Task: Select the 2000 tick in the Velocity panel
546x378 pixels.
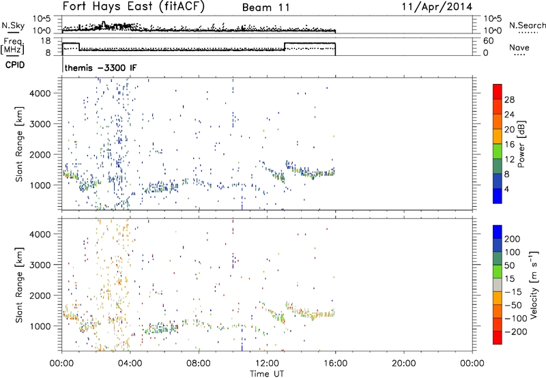Action: pos(40,295)
